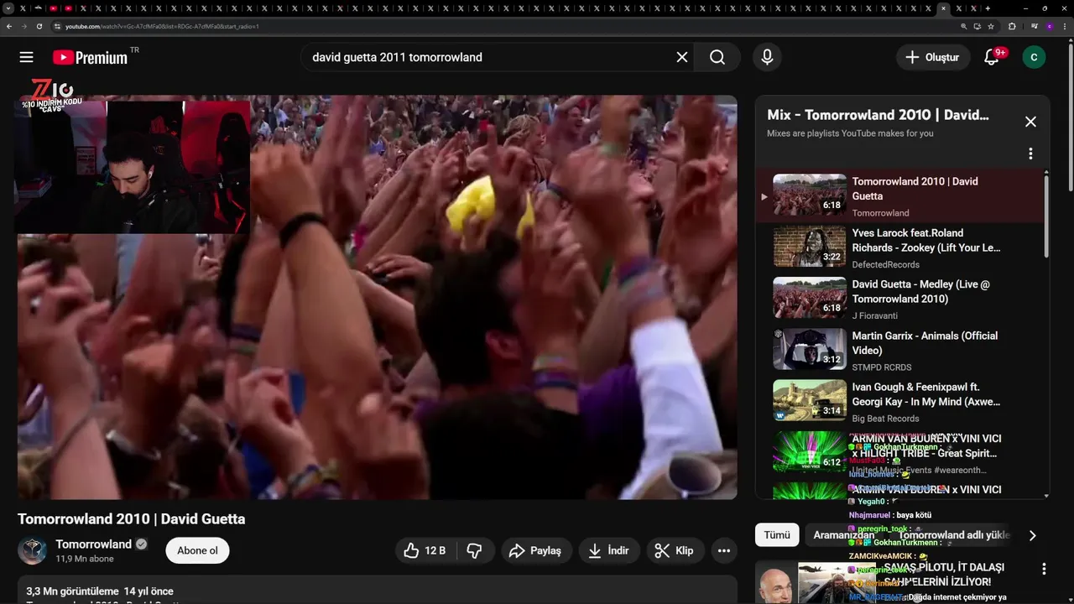Click DefectedRecords channel name
This screenshot has width=1074, height=604.
886,264
